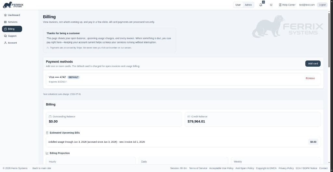The height and width of the screenshot is (172, 333).
Task: Click the Thanks for being a customer heading
Action: (x=63, y=33)
